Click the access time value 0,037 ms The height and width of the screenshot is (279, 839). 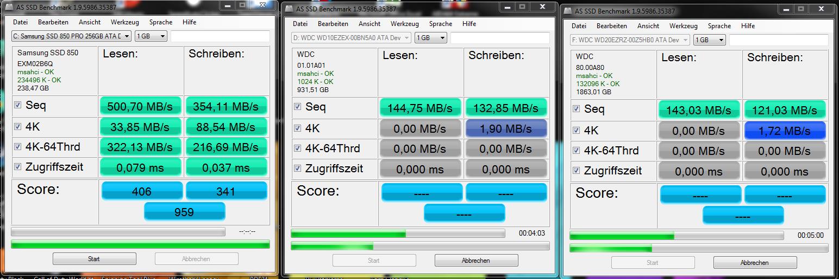coord(226,168)
